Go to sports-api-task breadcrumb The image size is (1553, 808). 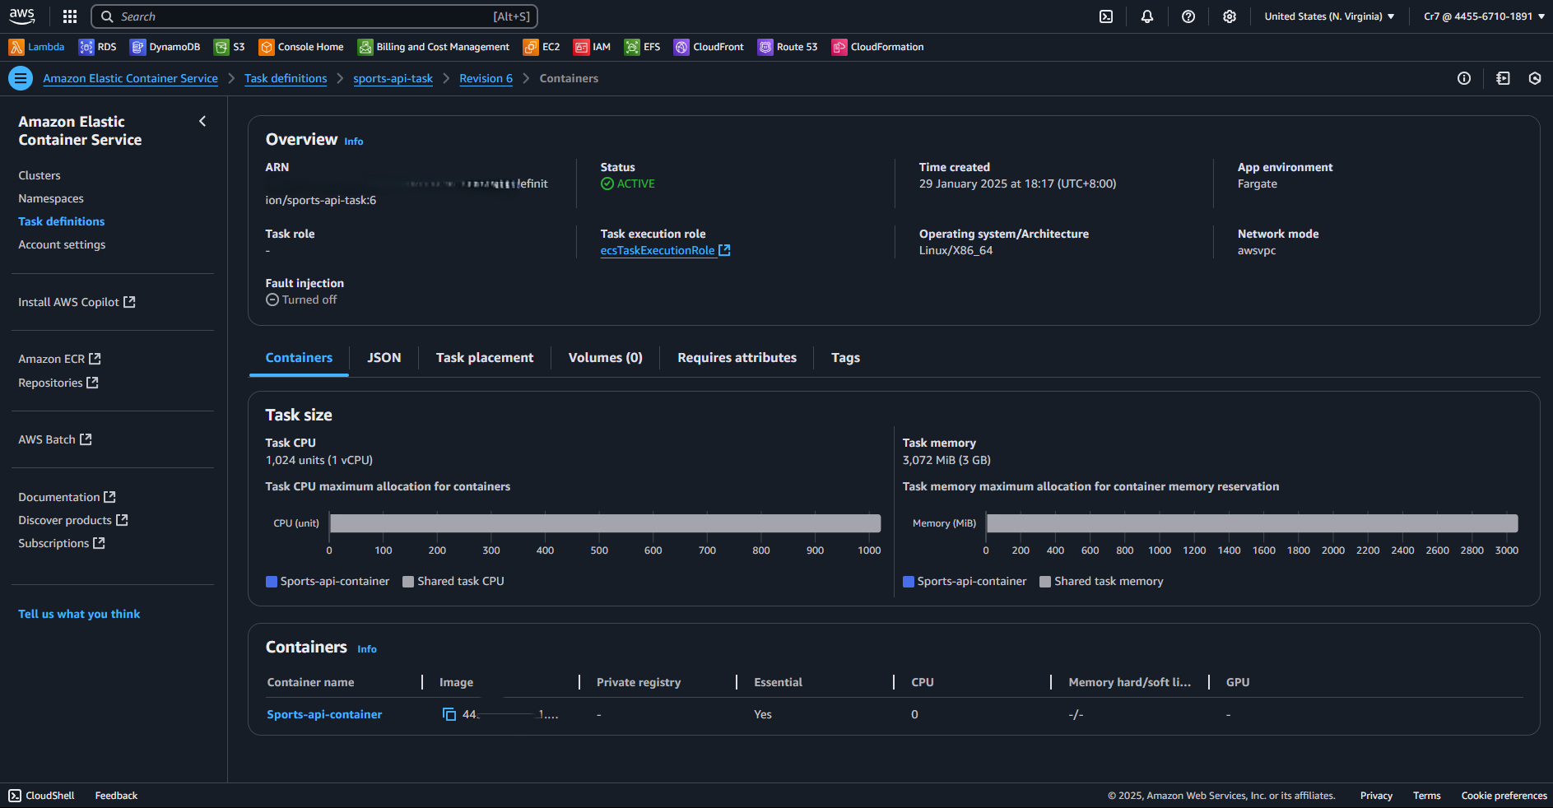coord(393,78)
